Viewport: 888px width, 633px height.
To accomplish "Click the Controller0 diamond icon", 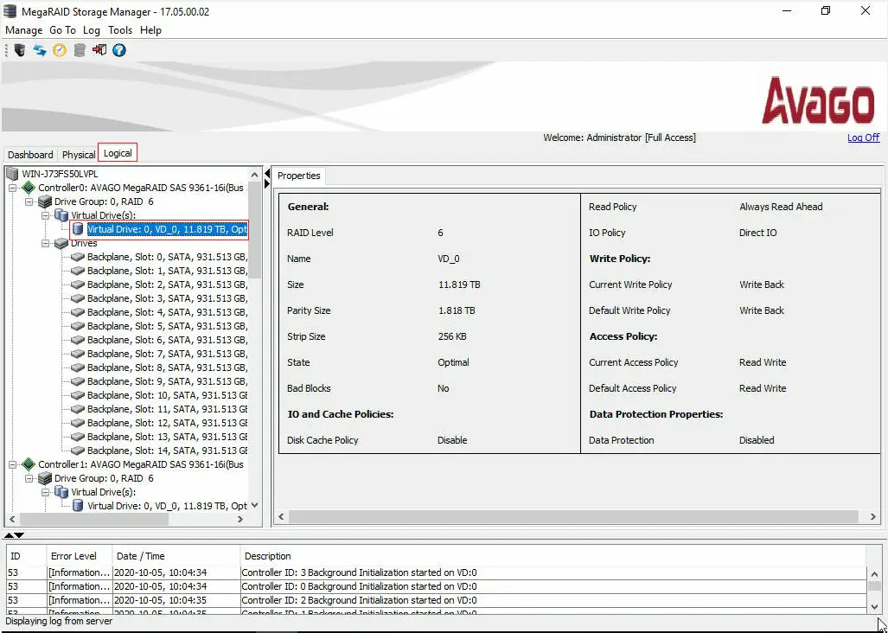I will pos(28,187).
